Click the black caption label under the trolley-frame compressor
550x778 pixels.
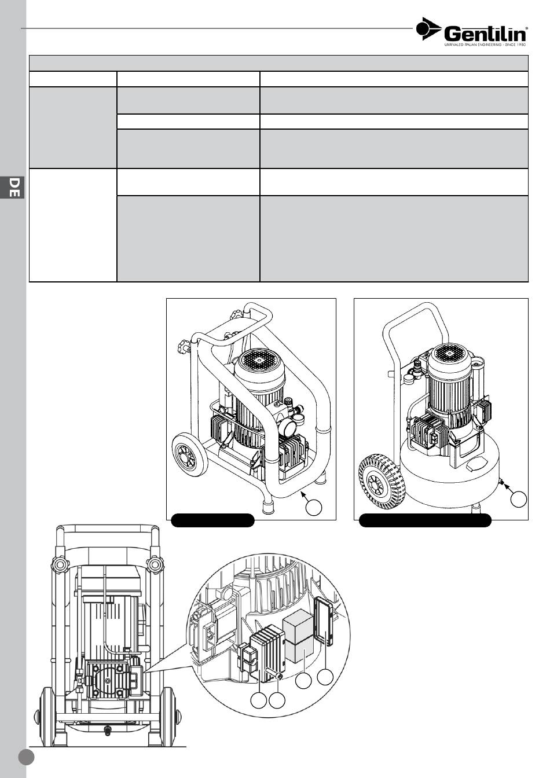[213, 520]
